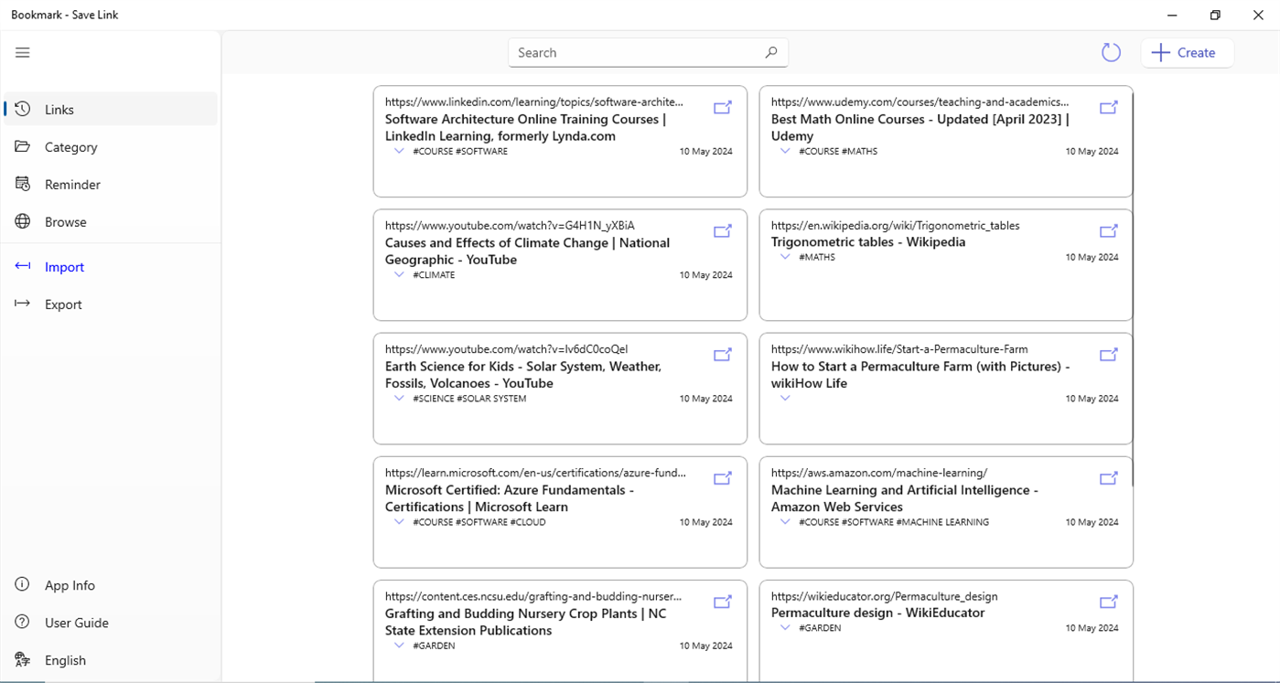
Task: Select Browse in the sidebar
Action: tap(65, 222)
